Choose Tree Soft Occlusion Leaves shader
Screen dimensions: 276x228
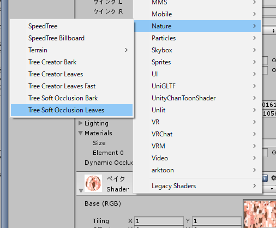(x=71, y=110)
